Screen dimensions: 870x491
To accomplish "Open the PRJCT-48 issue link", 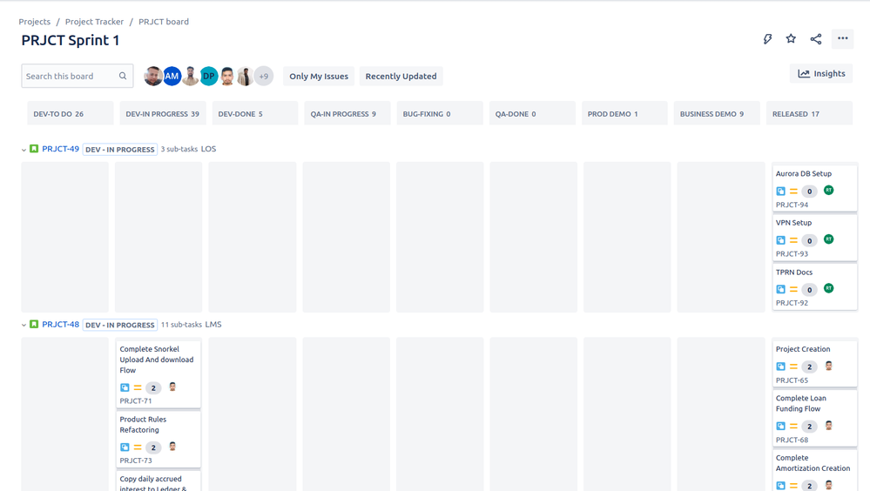I will (x=60, y=324).
